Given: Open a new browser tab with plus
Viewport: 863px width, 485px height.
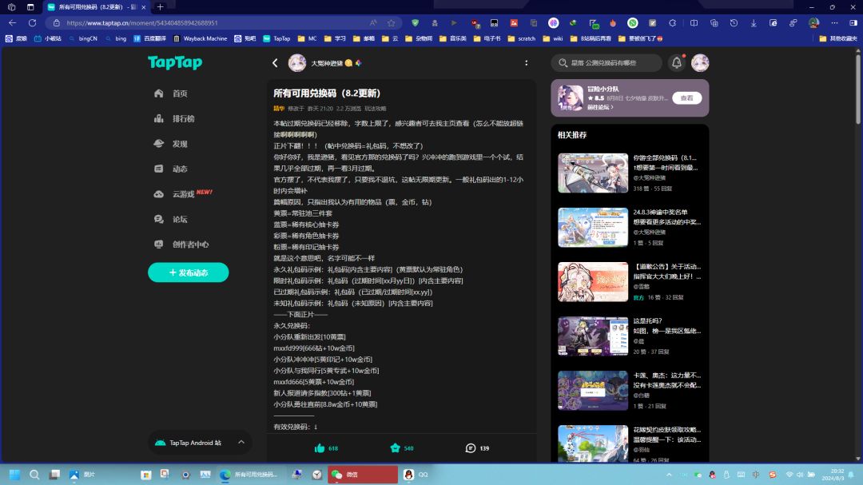Looking at the screenshot, I should coord(160,7).
